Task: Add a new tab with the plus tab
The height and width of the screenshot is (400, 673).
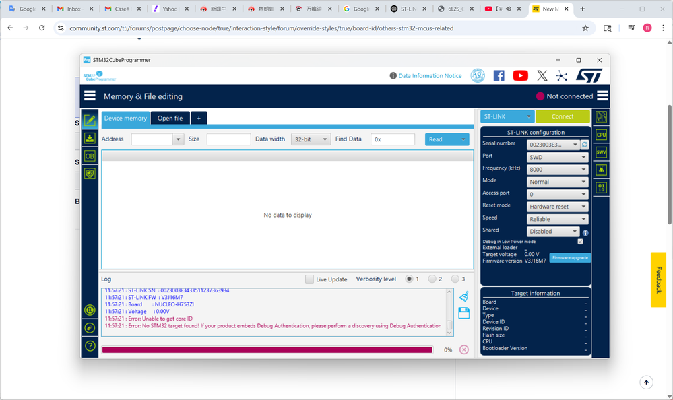Action: click(199, 118)
